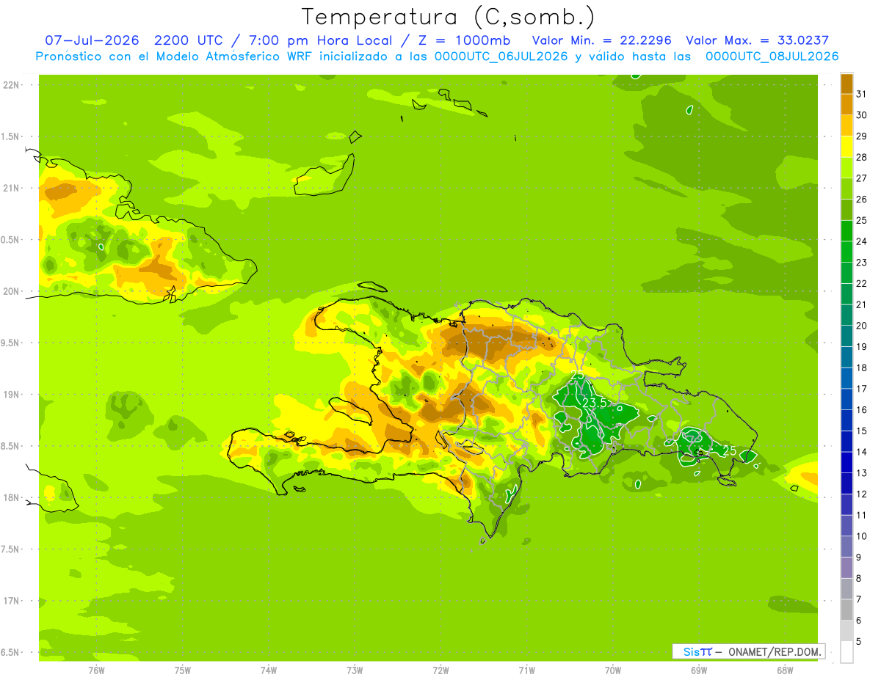This screenshot has height=680, width=881.
Task: Click the '25' contour label near 69W
Action: coord(730,450)
